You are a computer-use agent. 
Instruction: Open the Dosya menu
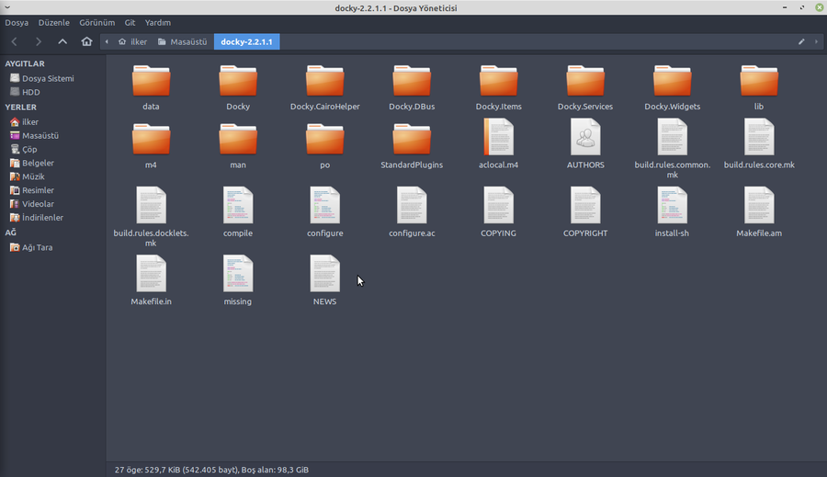(17, 22)
